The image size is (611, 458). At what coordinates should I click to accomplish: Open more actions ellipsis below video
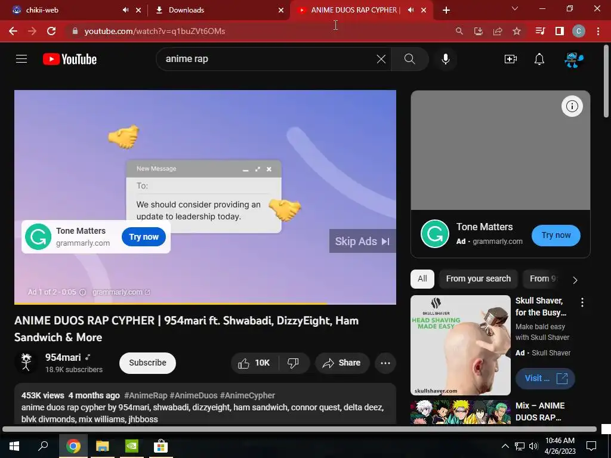[x=385, y=363]
